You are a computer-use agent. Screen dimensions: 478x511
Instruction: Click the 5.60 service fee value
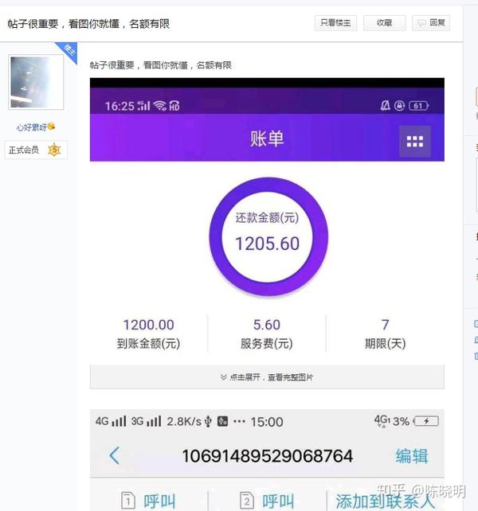coord(267,325)
